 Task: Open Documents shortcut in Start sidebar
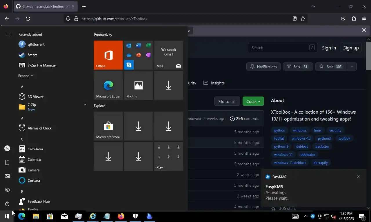pyautogui.click(x=7, y=162)
